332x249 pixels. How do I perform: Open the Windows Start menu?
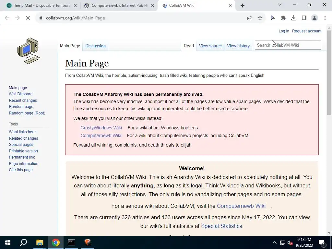(8, 243)
